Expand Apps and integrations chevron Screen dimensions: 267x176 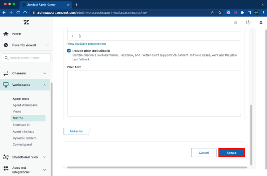pos(44,170)
